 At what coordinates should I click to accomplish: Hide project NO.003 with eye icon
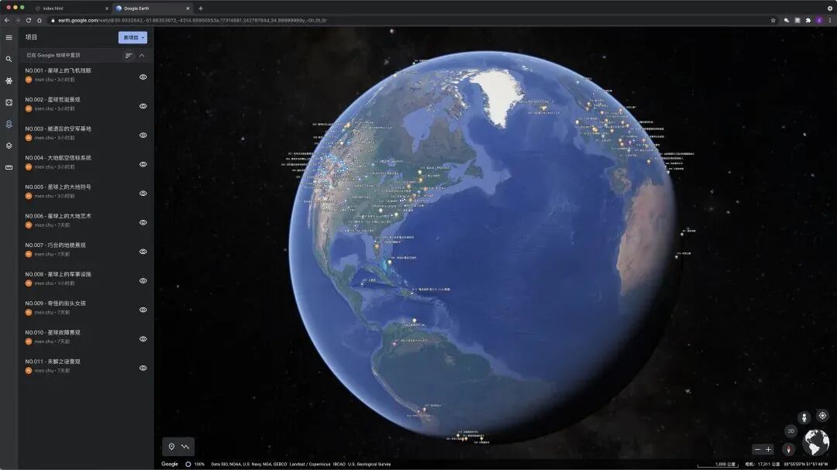[x=143, y=135]
